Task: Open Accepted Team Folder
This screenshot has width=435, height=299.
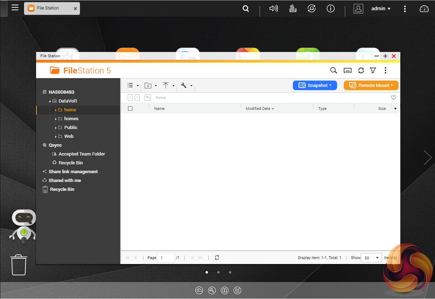Action: pos(82,154)
